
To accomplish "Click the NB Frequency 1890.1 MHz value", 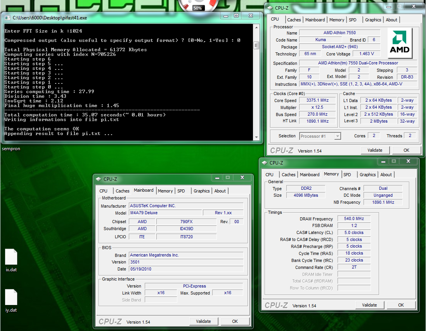I will (383, 202).
